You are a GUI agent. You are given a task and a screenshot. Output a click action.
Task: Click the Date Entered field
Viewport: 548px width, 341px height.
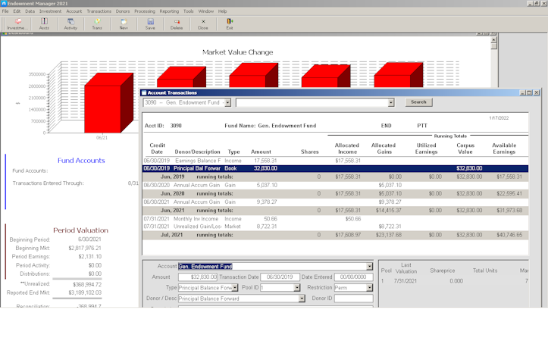point(353,277)
